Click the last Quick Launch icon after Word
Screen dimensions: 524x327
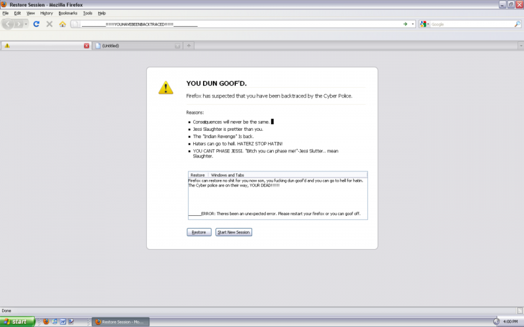[71, 322]
